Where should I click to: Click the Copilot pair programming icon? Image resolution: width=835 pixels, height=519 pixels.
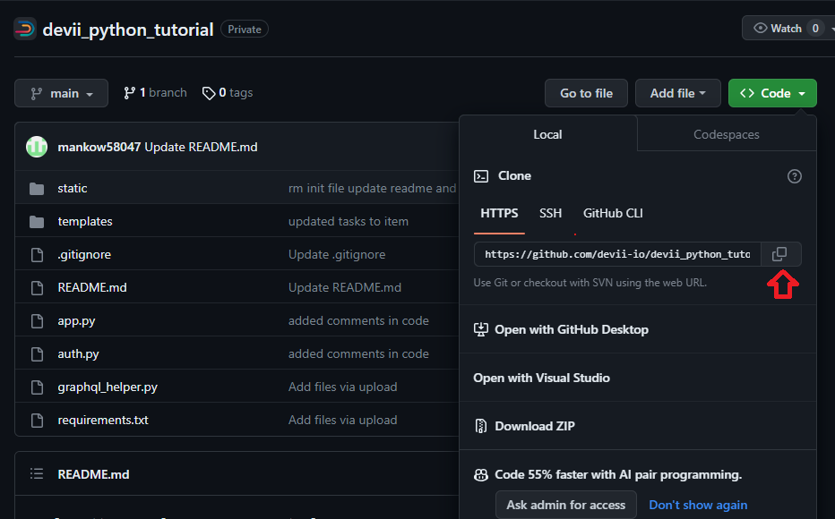point(481,474)
